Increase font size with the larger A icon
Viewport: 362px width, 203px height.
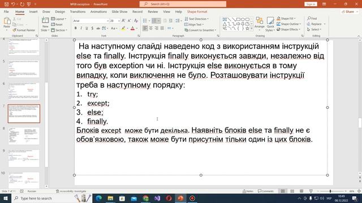pos(123,21)
